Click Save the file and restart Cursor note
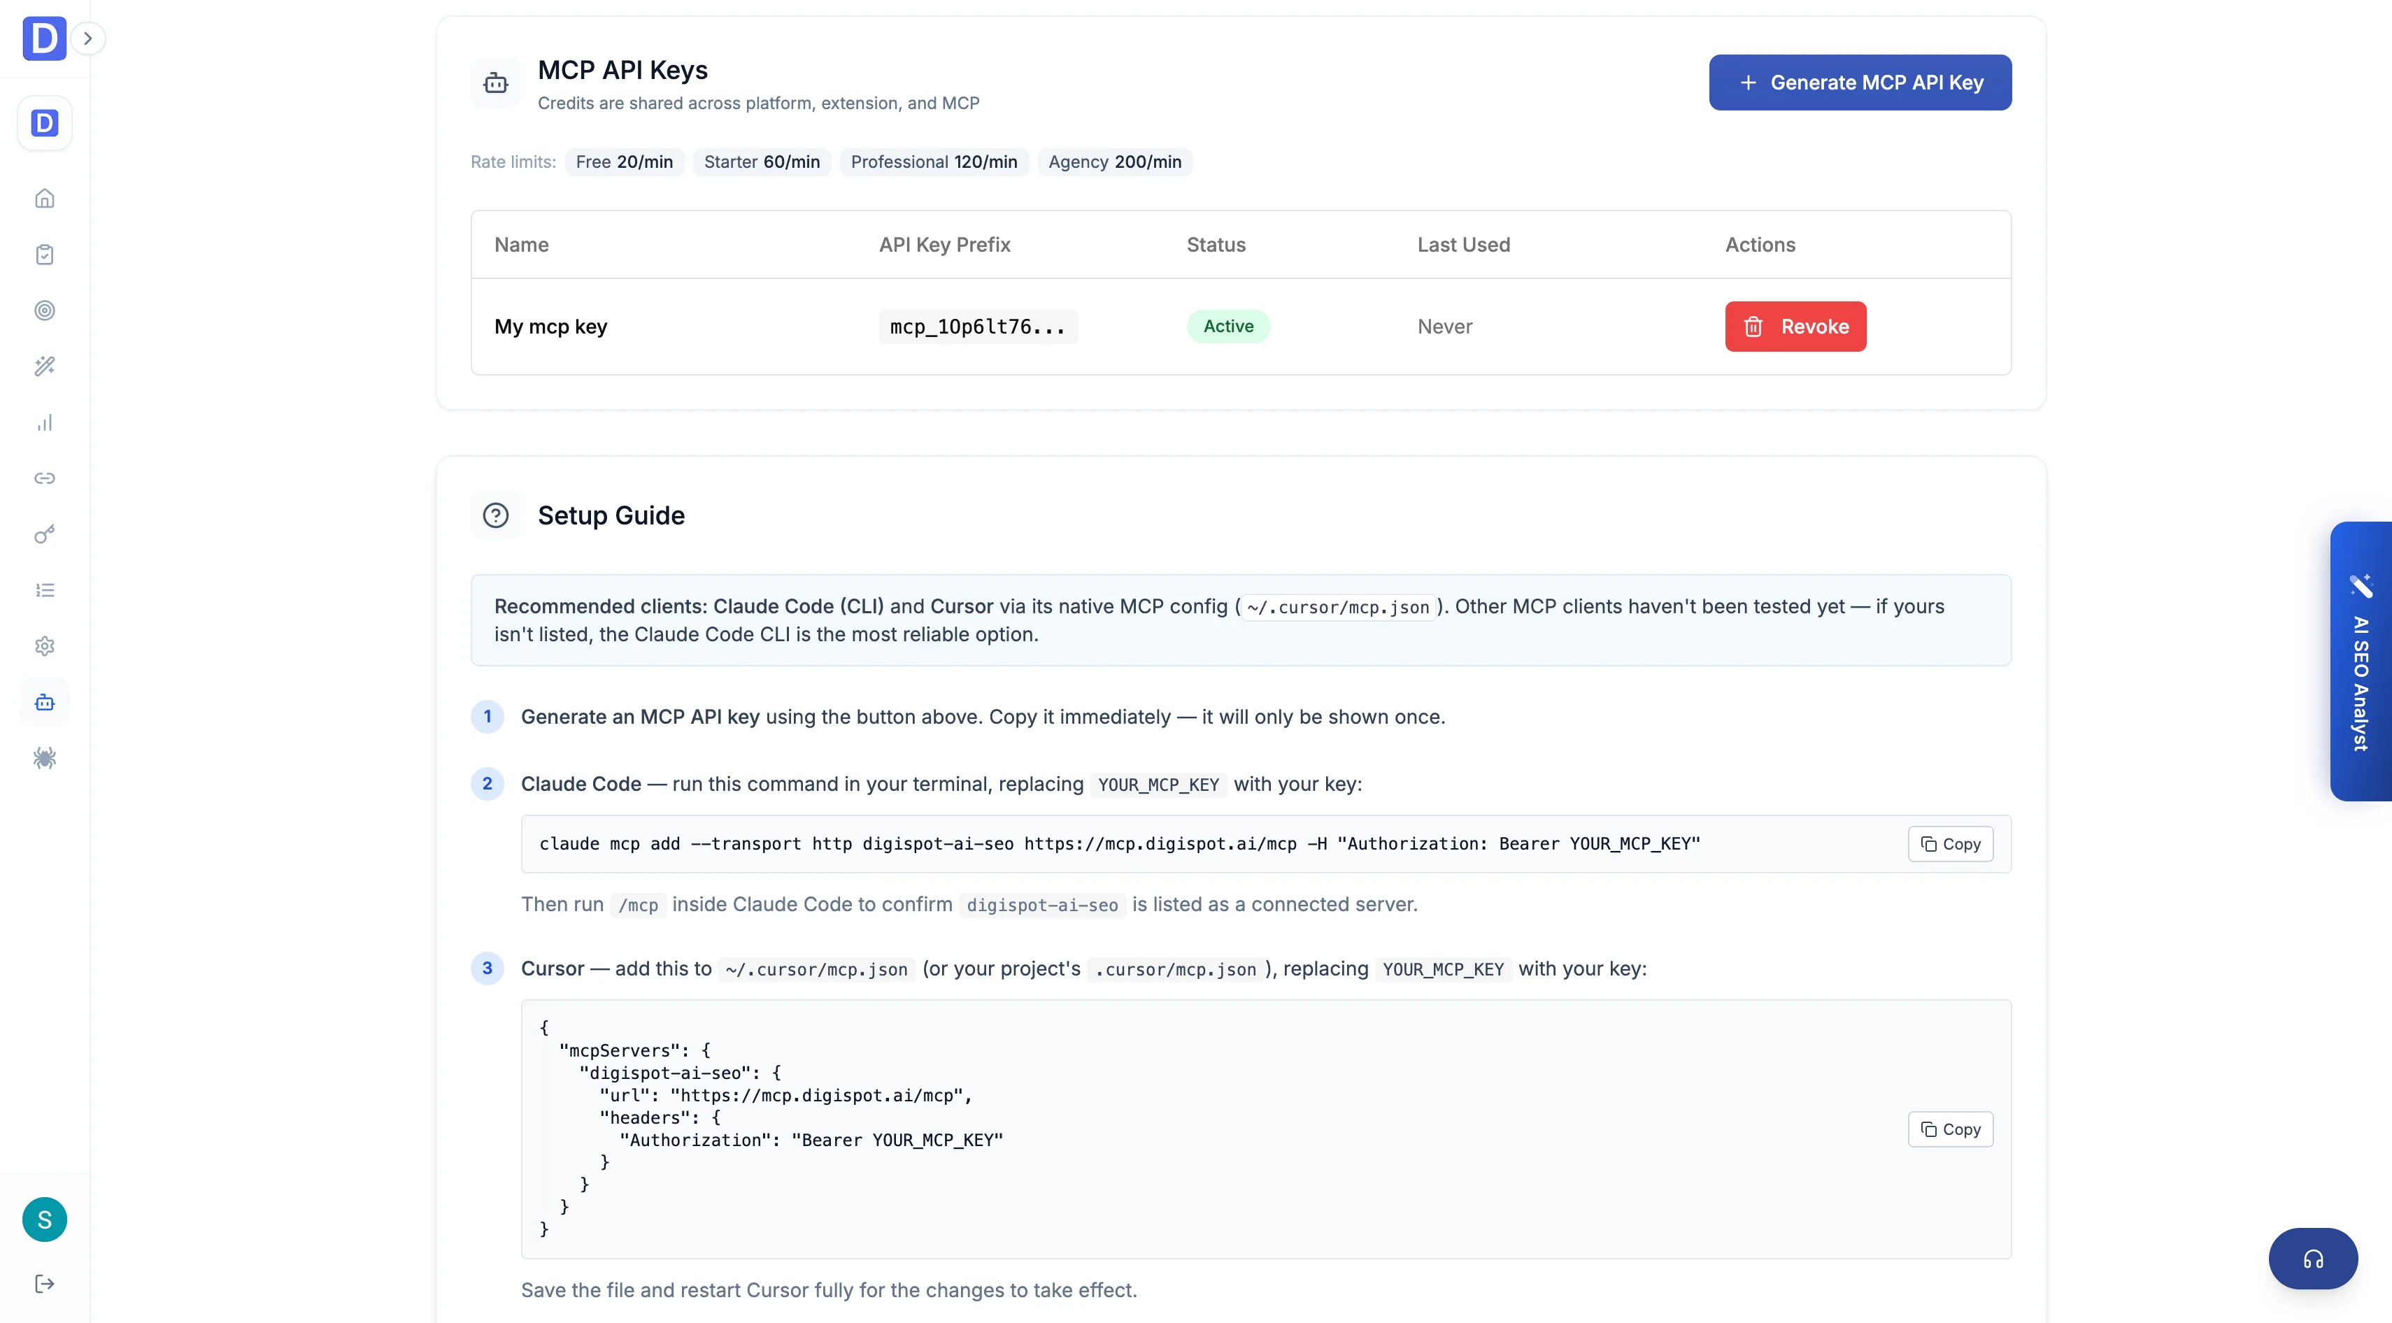Screen dimensions: 2392x1323 coord(828,1291)
